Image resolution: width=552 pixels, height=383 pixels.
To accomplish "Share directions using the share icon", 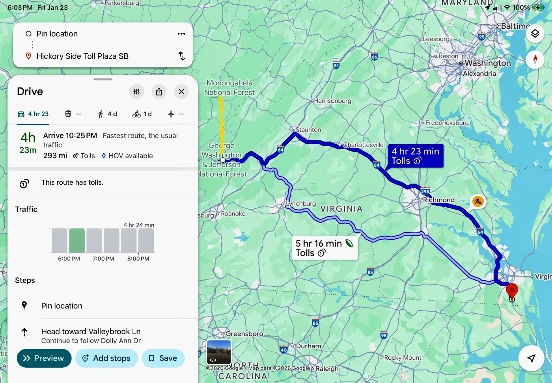I will 159,92.
